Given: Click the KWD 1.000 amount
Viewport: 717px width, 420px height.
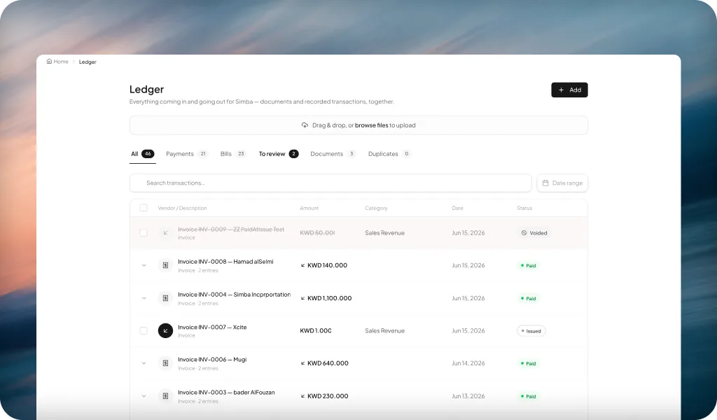Looking at the screenshot, I should pos(316,331).
